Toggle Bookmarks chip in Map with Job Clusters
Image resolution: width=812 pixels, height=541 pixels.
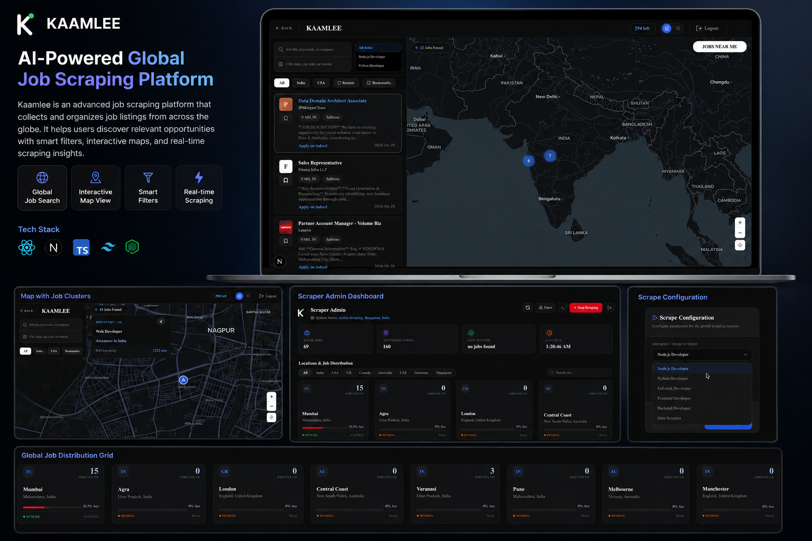[72, 351]
